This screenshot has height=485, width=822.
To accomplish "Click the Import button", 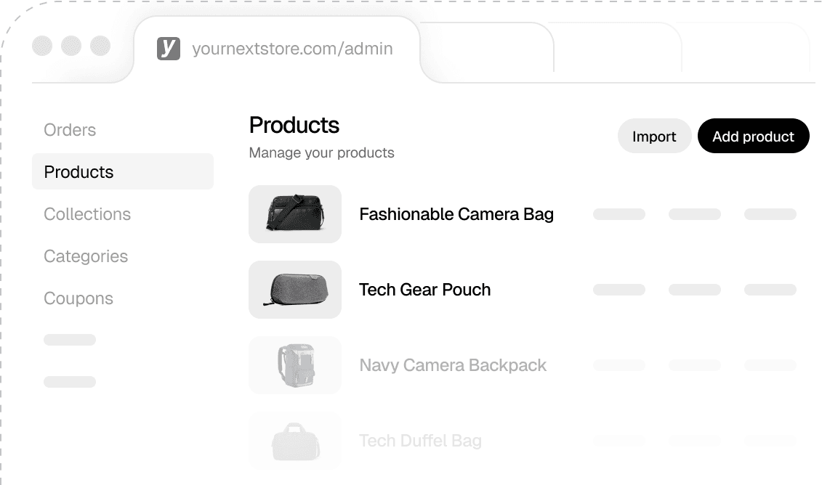I will tap(654, 136).
